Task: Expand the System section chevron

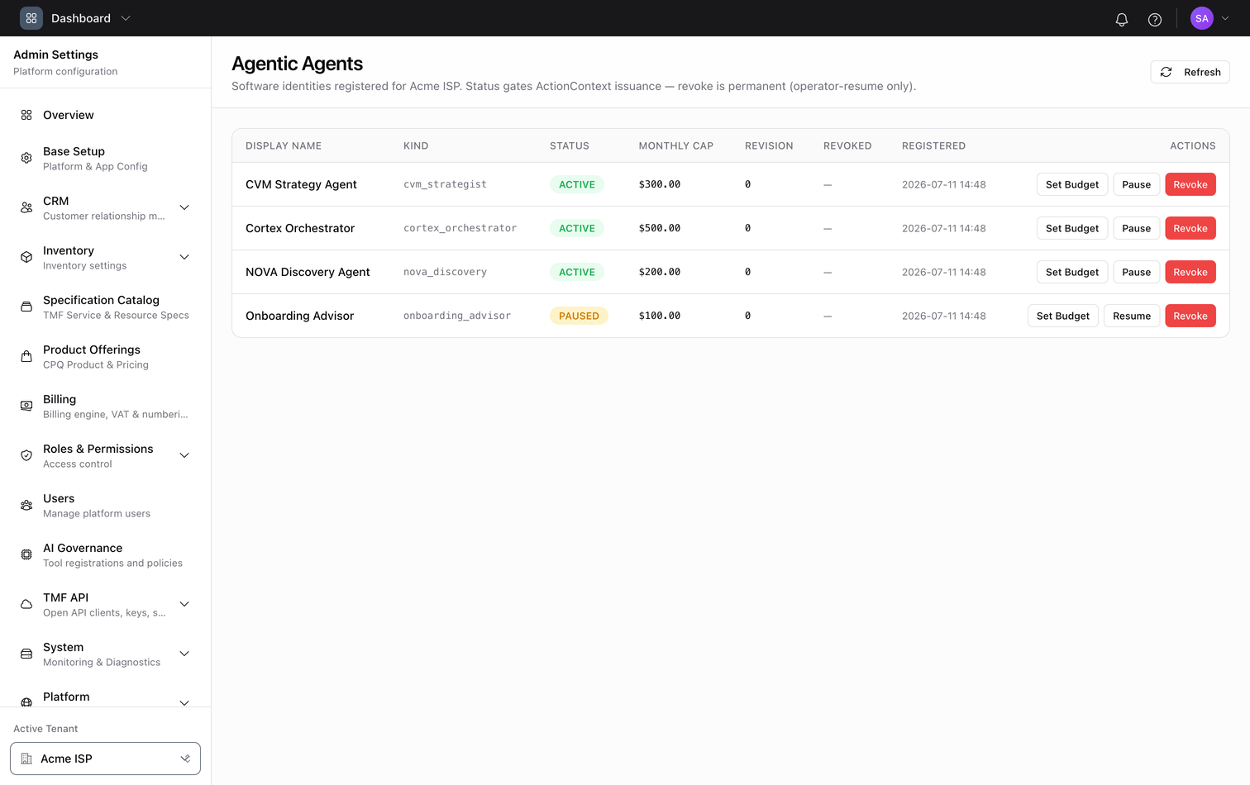Action: pos(184,654)
